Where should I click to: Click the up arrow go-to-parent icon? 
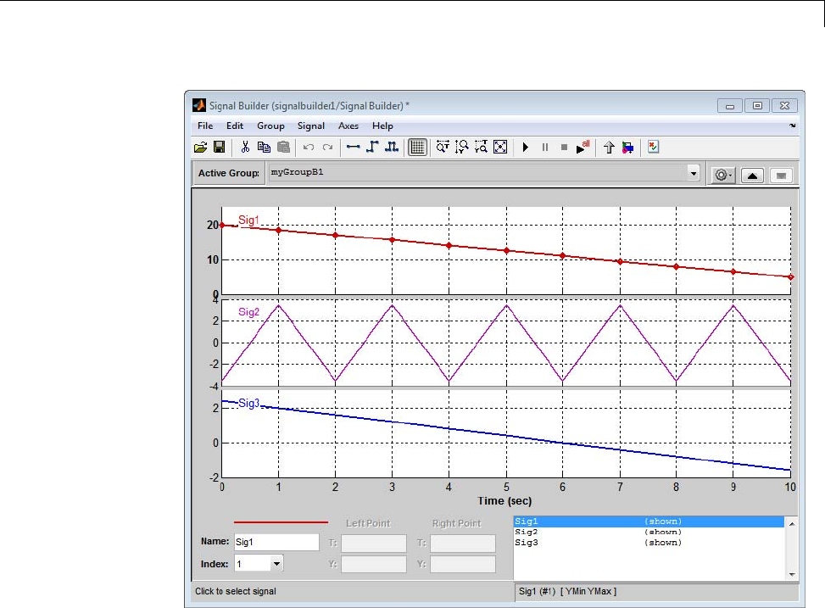pos(609,148)
